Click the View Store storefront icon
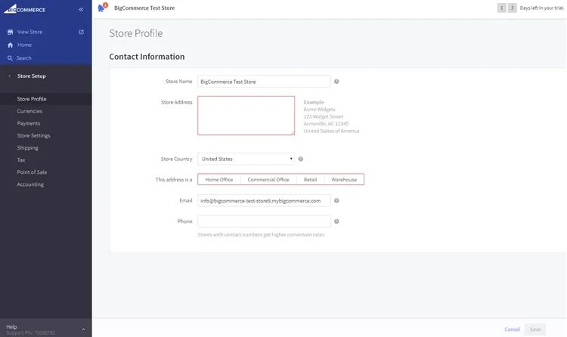This screenshot has width=567, height=337. click(10, 32)
